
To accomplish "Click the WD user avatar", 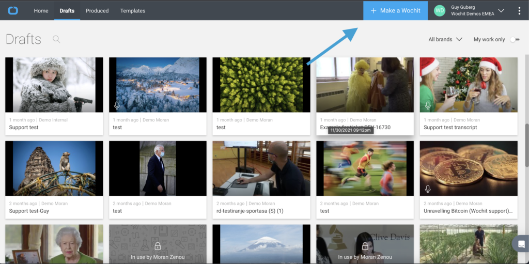I will click(440, 10).
